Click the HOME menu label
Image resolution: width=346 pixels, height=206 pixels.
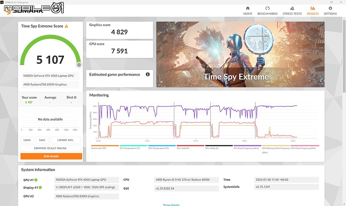248,14
